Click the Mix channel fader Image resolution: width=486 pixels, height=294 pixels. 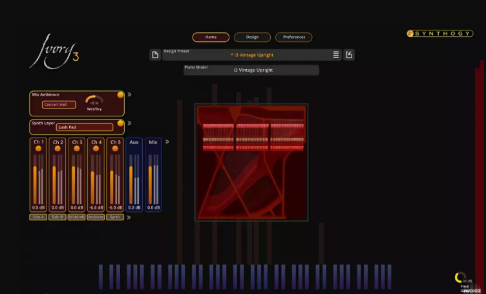pos(150,180)
